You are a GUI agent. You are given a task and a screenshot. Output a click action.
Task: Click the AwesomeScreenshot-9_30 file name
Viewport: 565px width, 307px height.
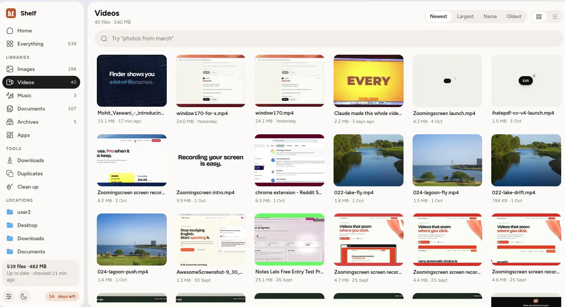click(210, 272)
